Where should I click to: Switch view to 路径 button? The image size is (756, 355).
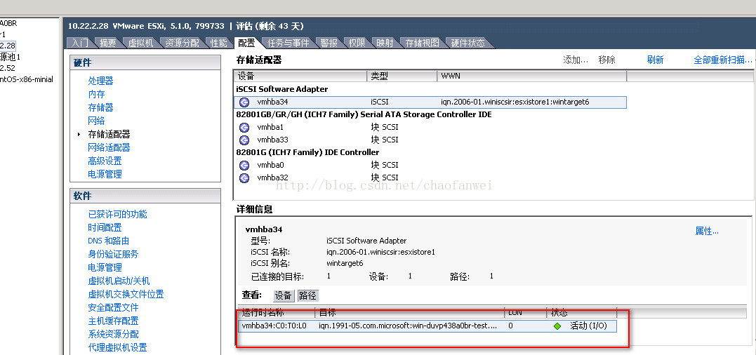(307, 296)
